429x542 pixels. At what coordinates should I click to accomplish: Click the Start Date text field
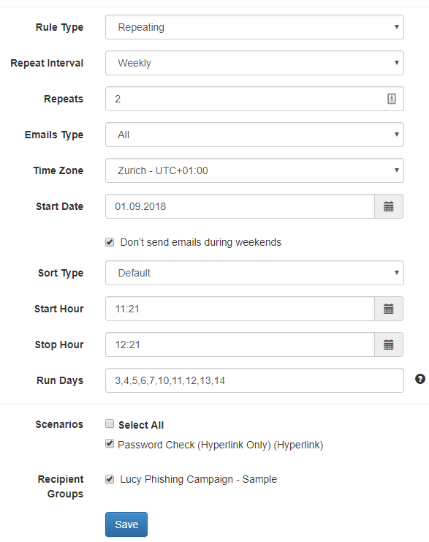pyautogui.click(x=240, y=206)
